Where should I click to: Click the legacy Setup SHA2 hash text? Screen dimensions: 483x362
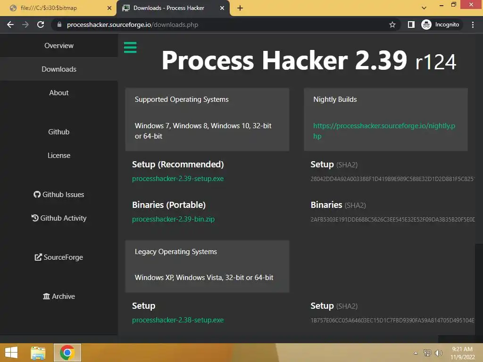[392, 321]
